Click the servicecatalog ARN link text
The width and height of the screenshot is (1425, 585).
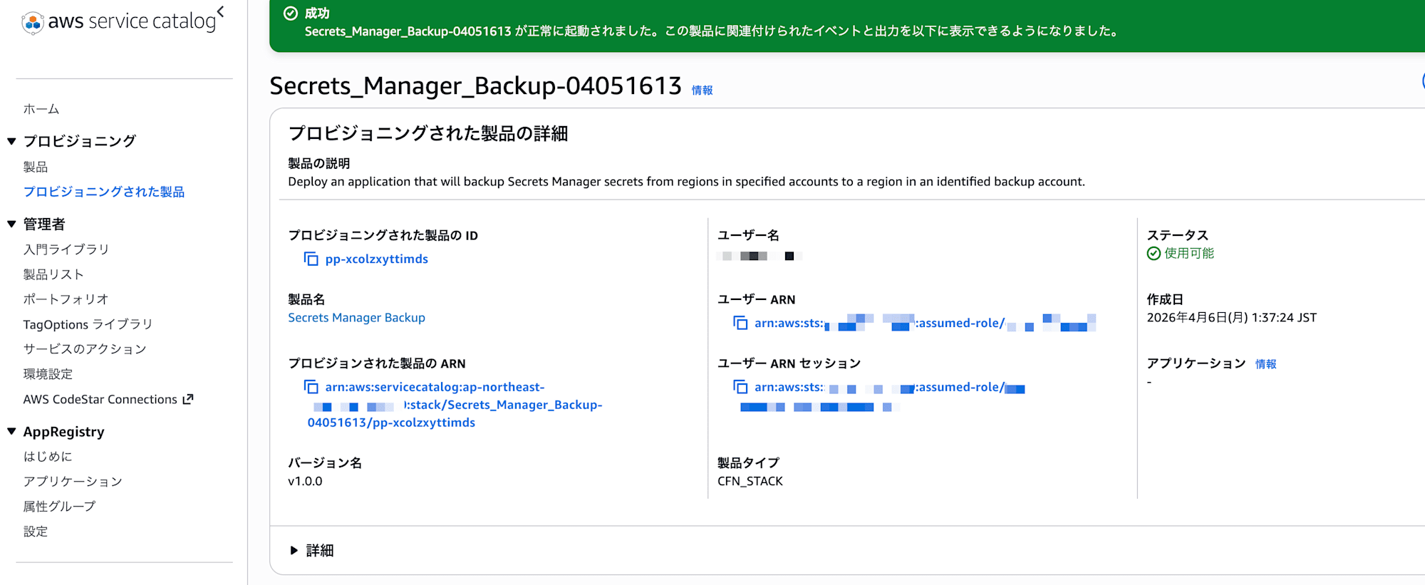(455, 405)
